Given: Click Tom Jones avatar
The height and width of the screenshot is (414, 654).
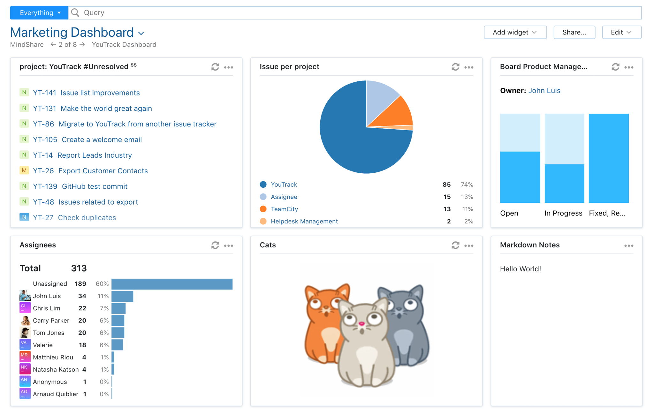Looking at the screenshot, I should point(25,332).
